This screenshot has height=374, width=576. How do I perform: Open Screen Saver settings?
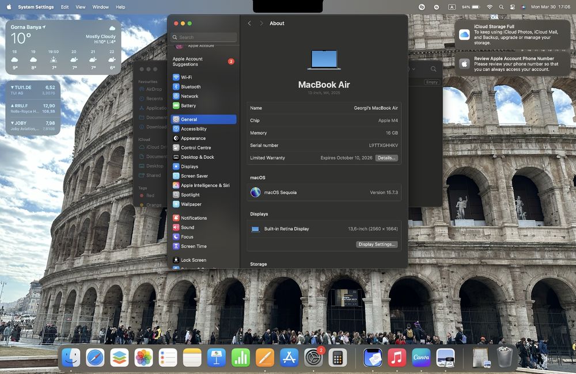[203, 176]
